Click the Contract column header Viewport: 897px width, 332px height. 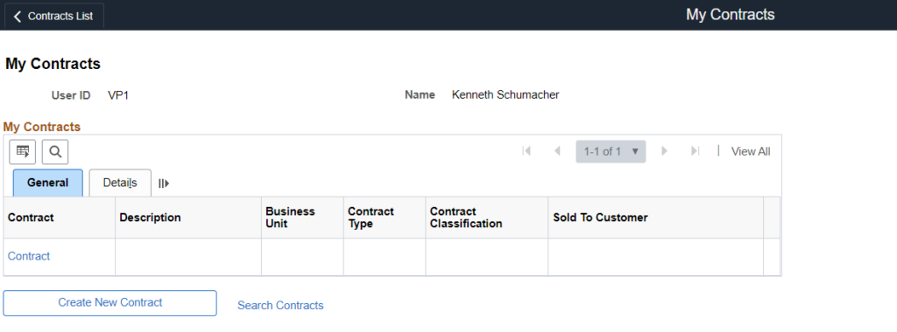31,218
